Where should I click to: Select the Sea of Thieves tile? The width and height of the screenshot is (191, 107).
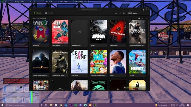tap(98, 85)
